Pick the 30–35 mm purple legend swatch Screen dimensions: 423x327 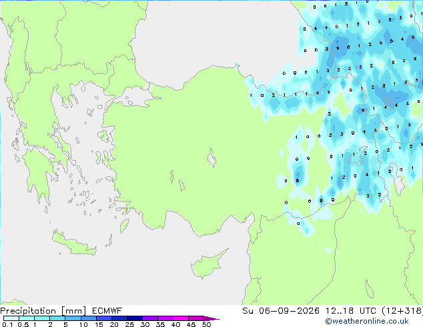[149, 318]
